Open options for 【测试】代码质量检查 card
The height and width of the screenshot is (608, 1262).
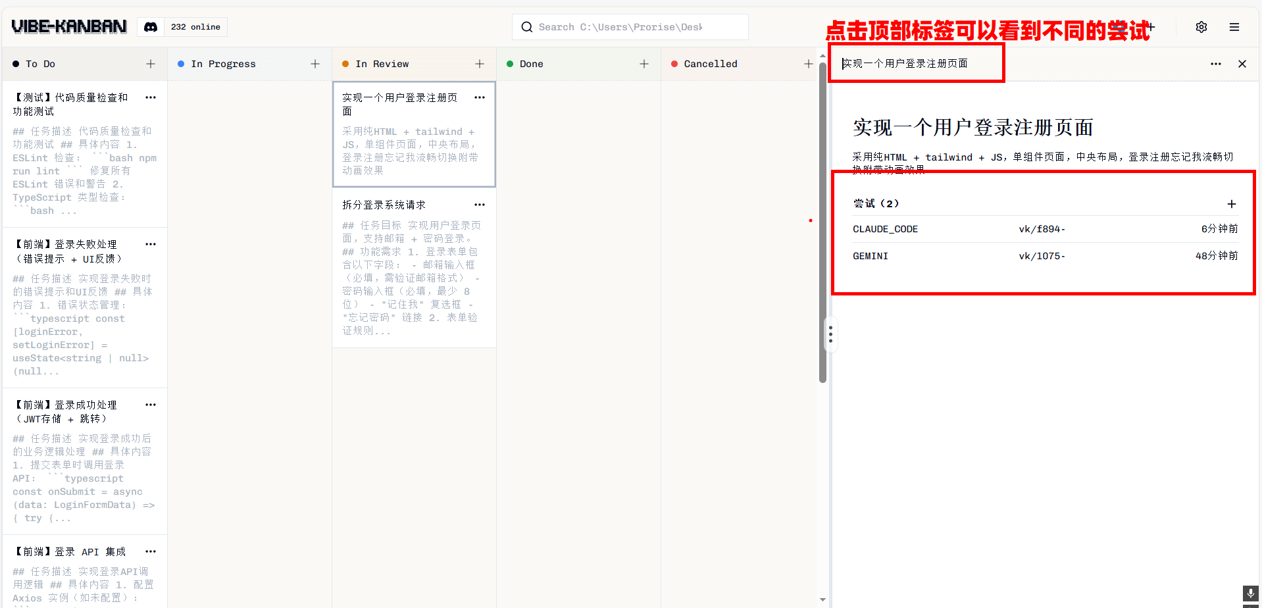151,97
